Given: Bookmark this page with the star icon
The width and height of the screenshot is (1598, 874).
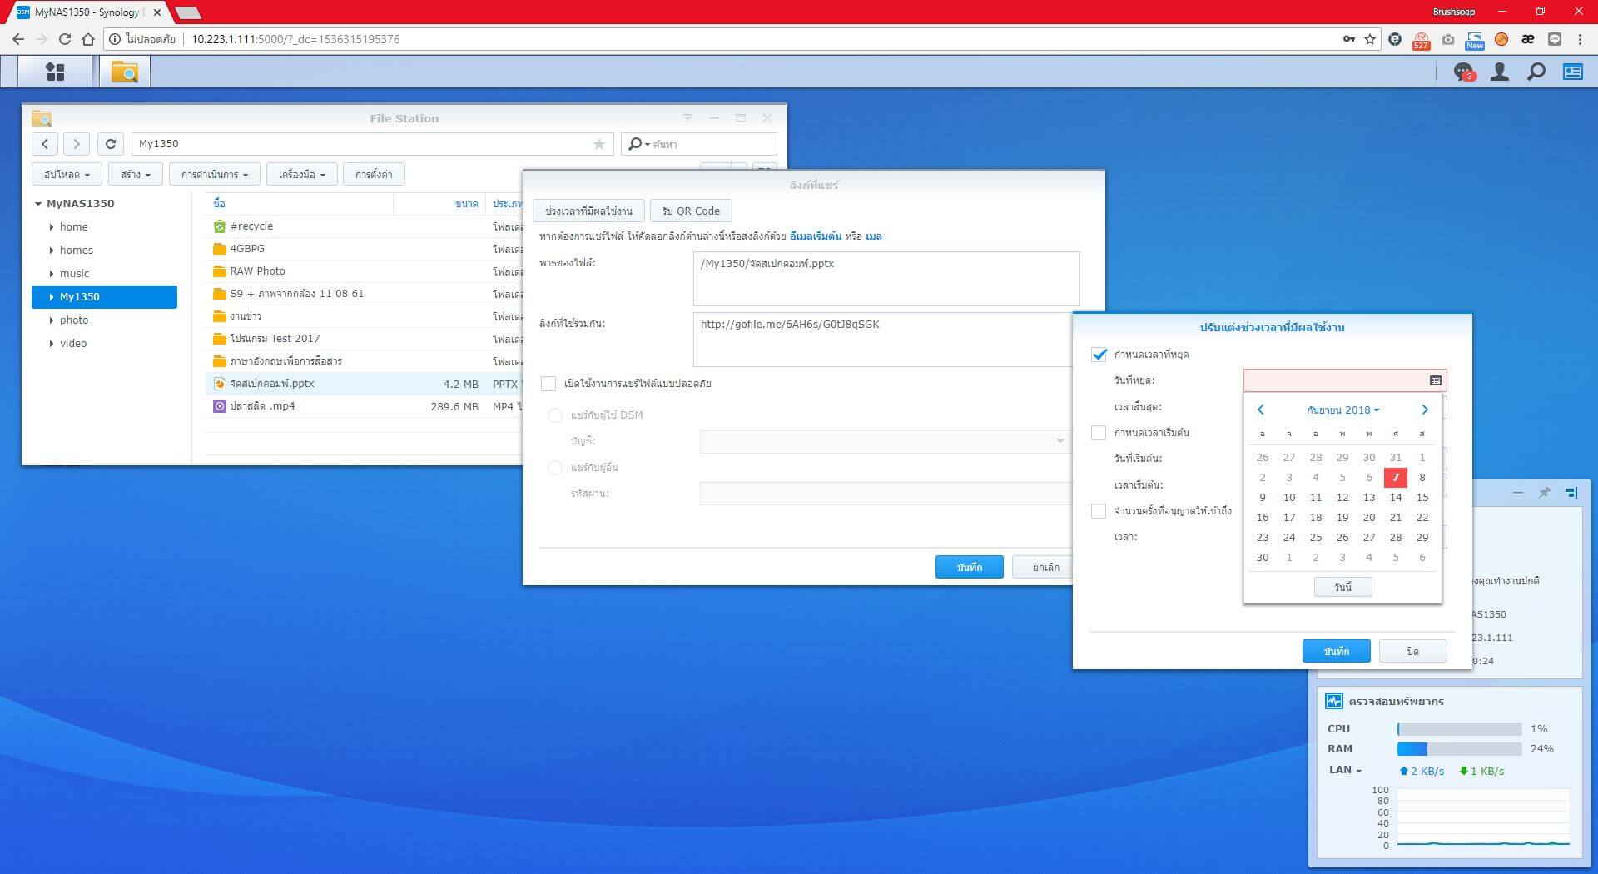Looking at the screenshot, I should point(1370,39).
